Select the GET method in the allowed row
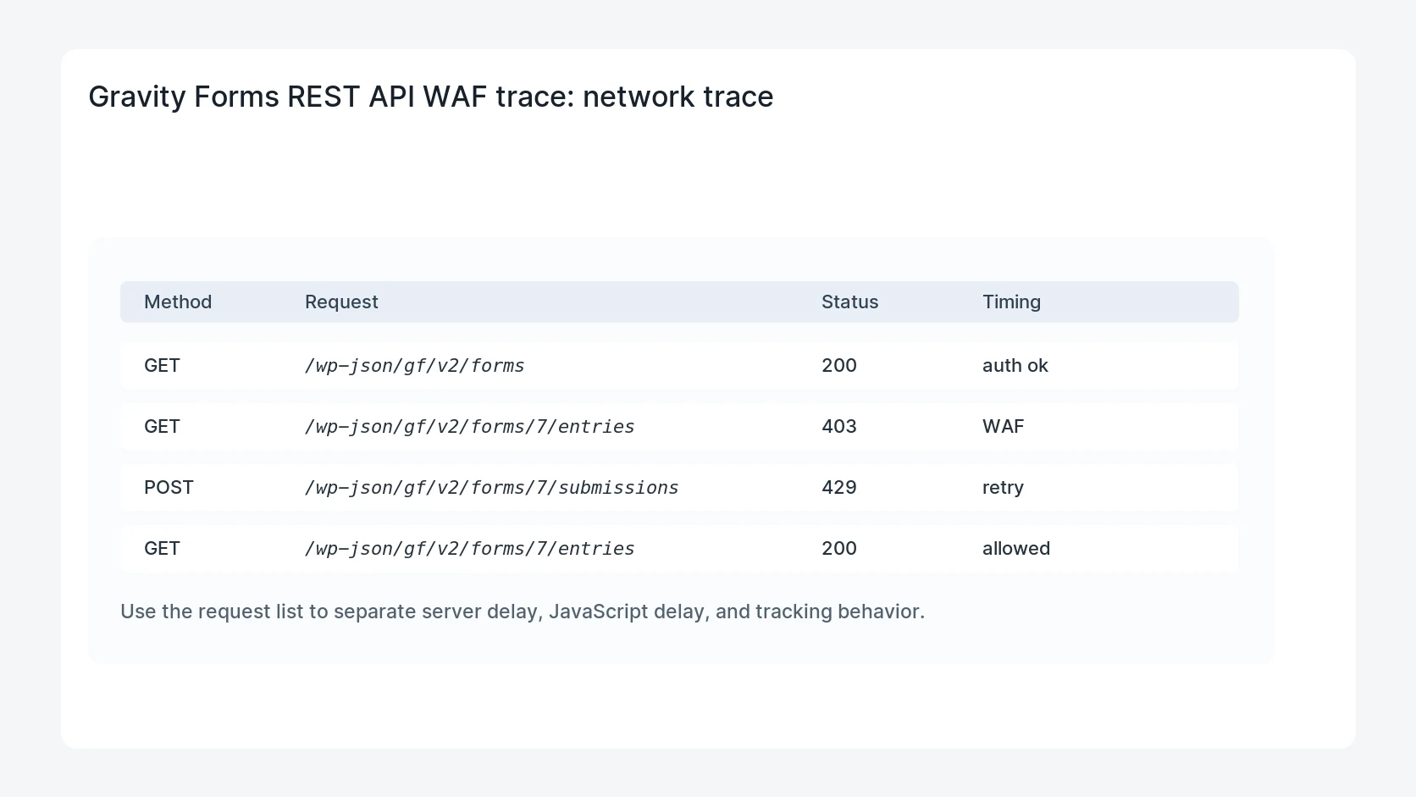This screenshot has height=797, width=1416. click(162, 549)
